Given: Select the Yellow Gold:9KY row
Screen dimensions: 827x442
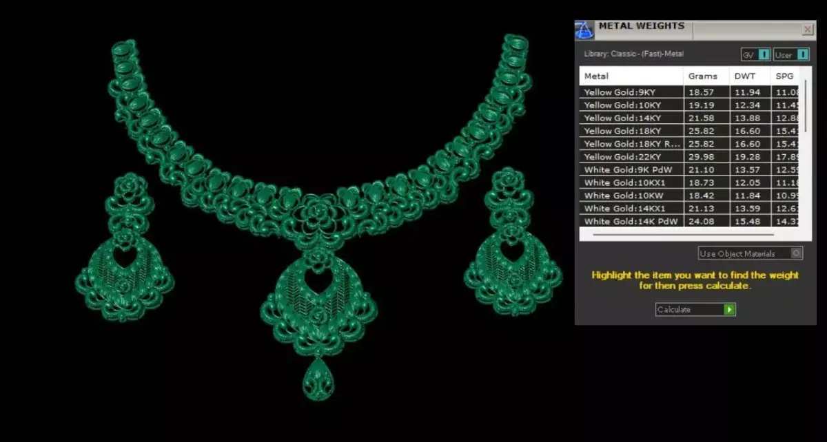Looking at the screenshot, I should coord(689,92).
